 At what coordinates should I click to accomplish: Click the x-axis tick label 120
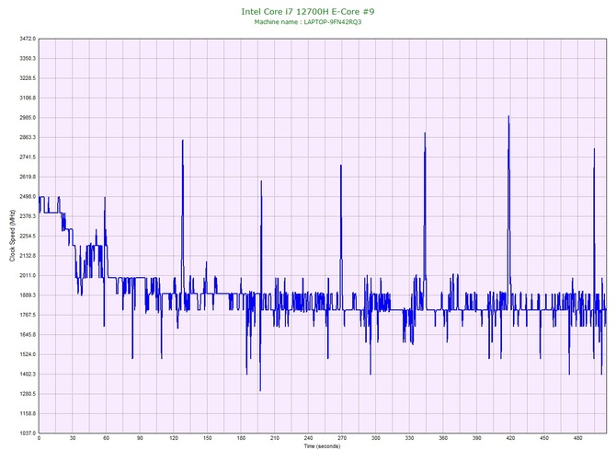[x=174, y=438]
